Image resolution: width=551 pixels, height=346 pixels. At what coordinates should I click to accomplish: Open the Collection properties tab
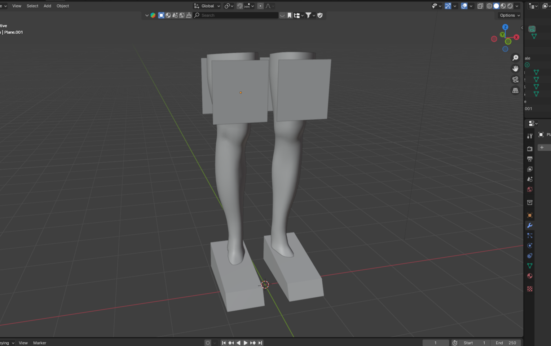(x=530, y=202)
